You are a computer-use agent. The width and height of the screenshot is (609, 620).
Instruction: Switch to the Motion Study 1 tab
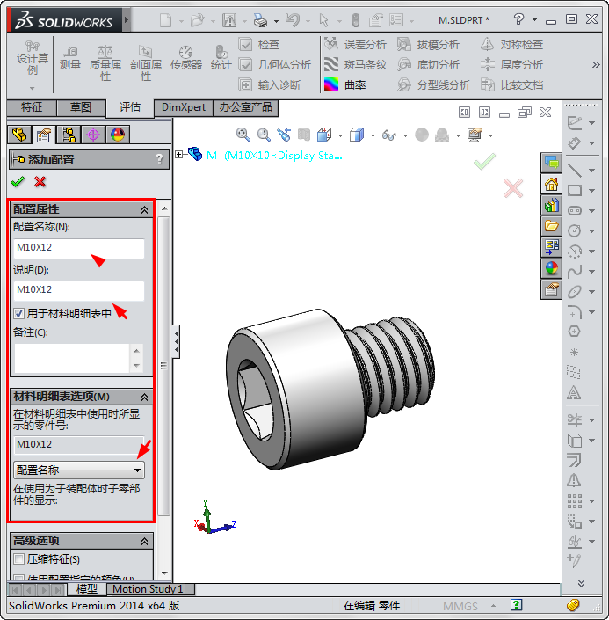pos(147,589)
